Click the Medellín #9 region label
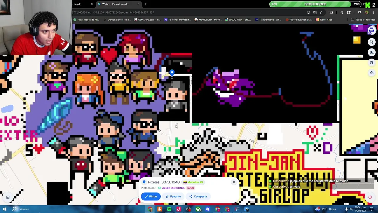This screenshot has width=378, height=213. tap(193, 182)
